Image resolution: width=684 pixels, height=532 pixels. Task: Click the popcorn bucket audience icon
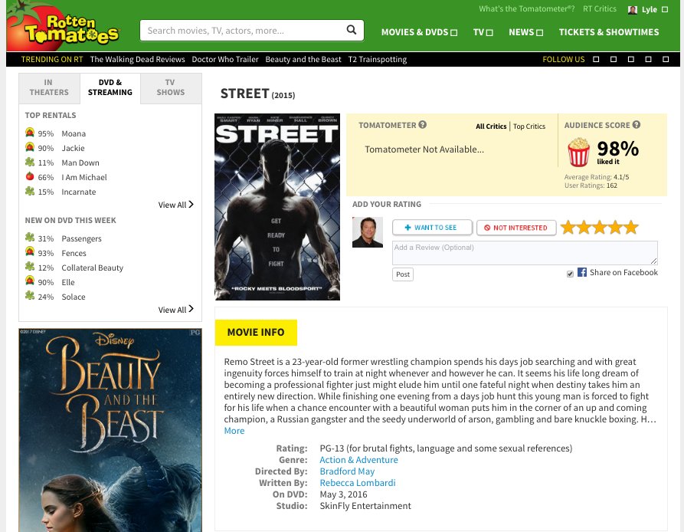pyautogui.click(x=578, y=152)
